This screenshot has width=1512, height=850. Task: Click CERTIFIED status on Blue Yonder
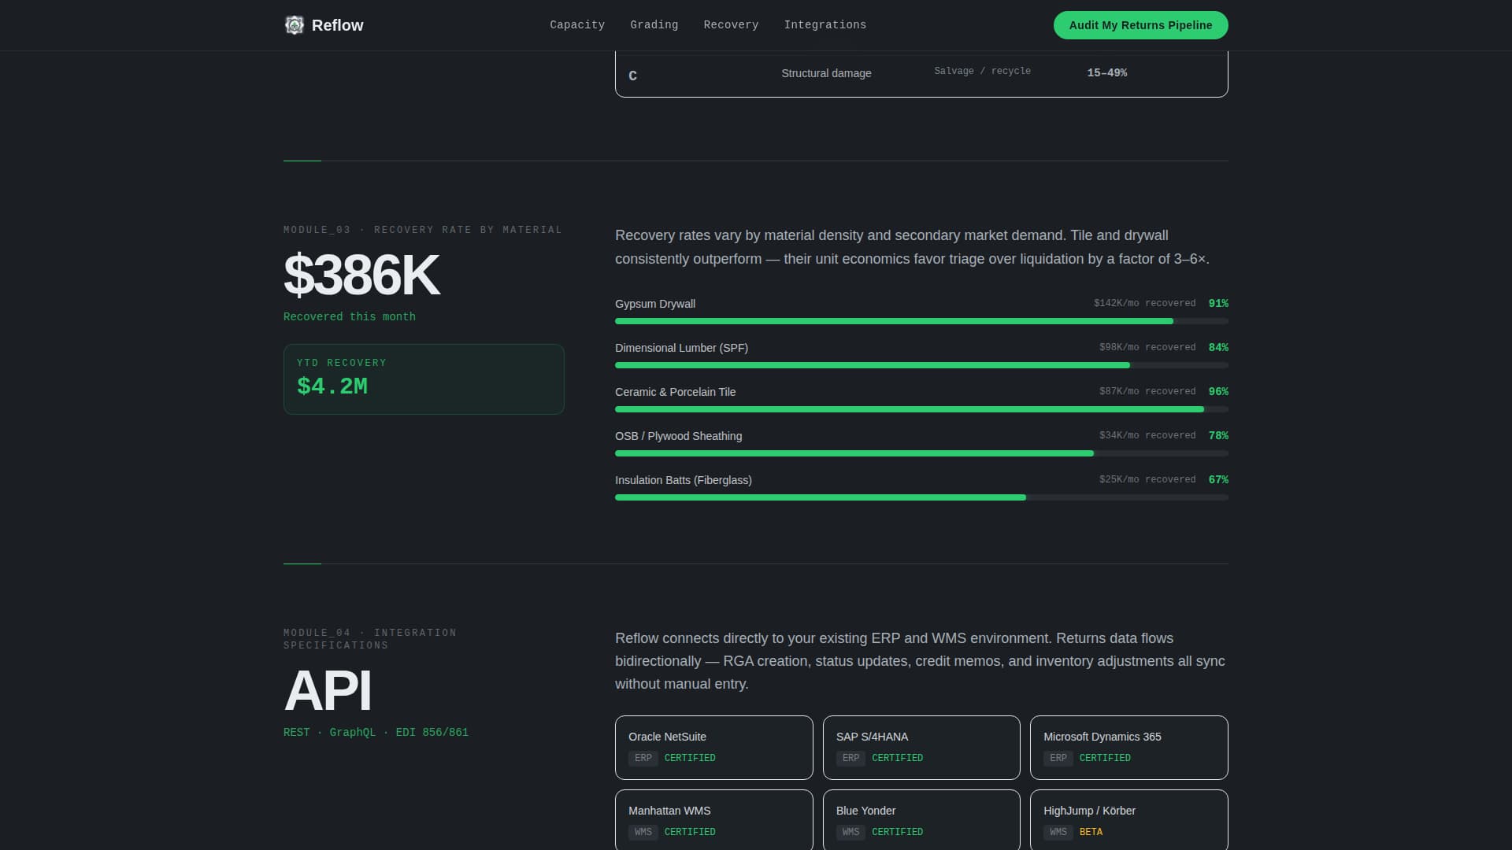(x=897, y=832)
